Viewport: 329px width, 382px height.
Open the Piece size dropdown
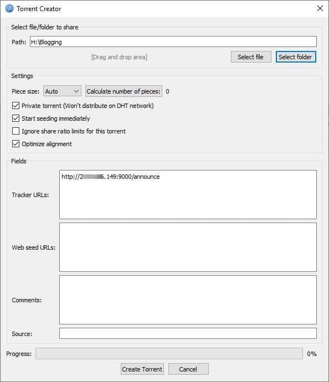click(62, 91)
